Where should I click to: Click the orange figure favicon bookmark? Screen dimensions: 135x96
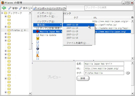pyautogui.click(x=38, y=55)
